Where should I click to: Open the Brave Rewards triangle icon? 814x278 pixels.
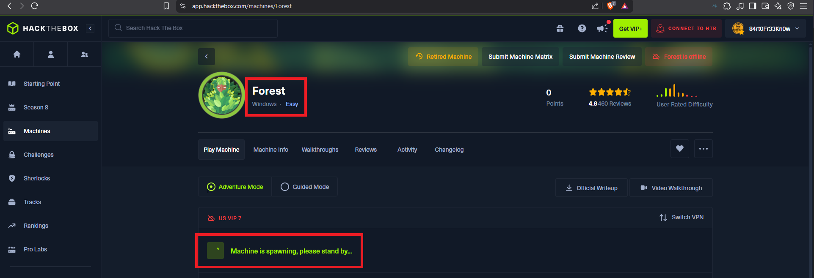click(625, 6)
